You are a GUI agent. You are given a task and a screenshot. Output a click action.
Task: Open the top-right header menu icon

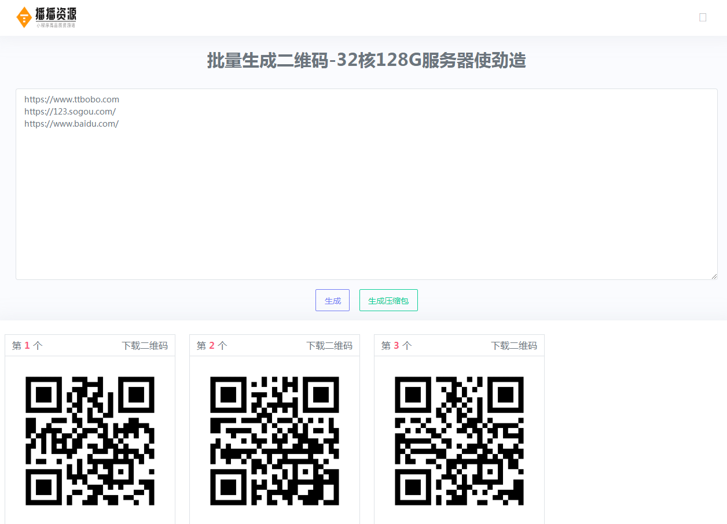(703, 17)
